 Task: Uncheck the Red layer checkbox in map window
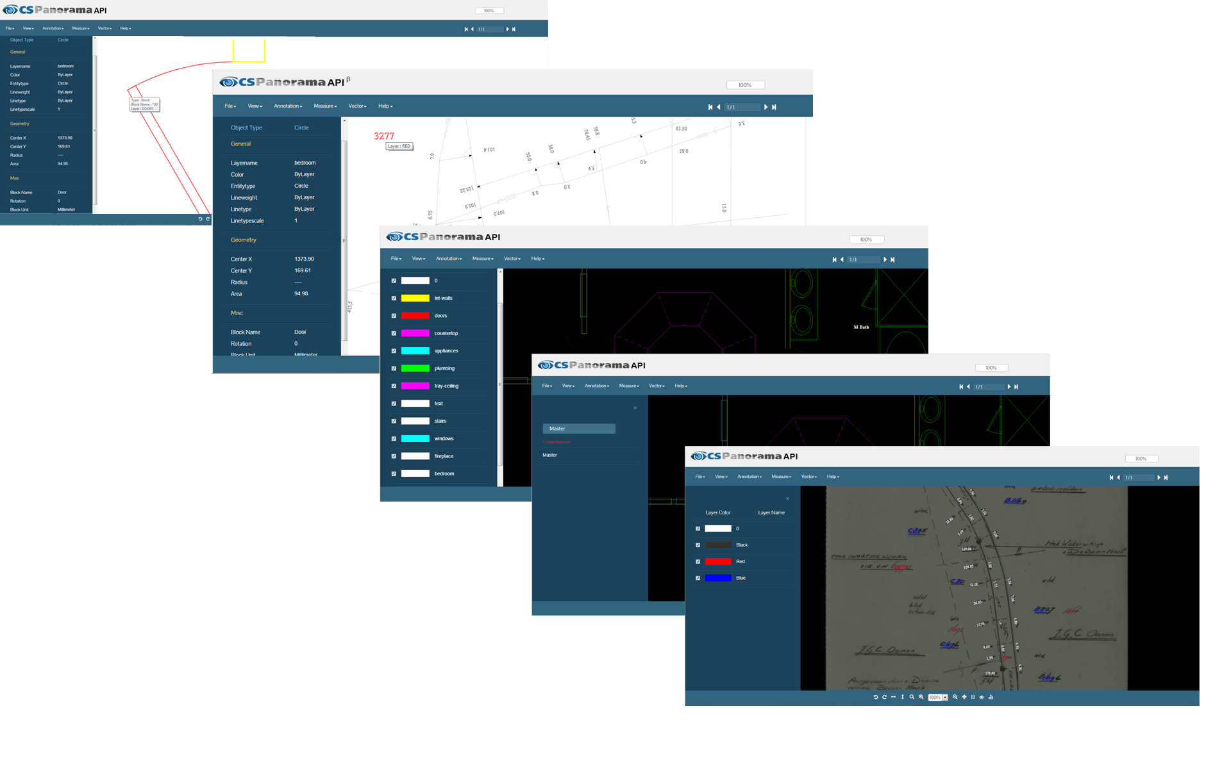click(698, 562)
